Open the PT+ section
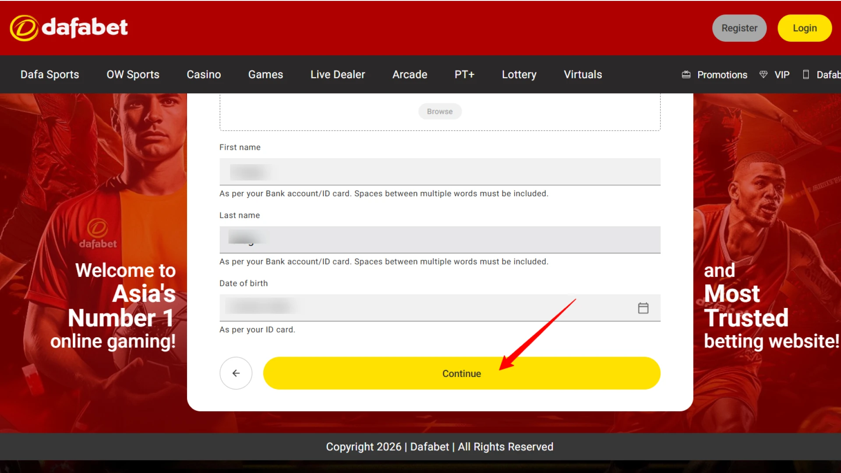Image resolution: width=841 pixels, height=473 pixels. tap(464, 74)
